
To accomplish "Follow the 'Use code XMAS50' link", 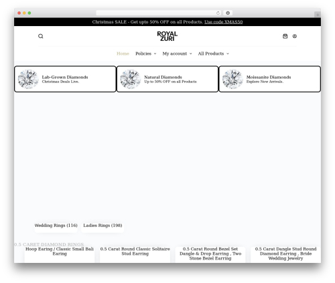I will (223, 22).
